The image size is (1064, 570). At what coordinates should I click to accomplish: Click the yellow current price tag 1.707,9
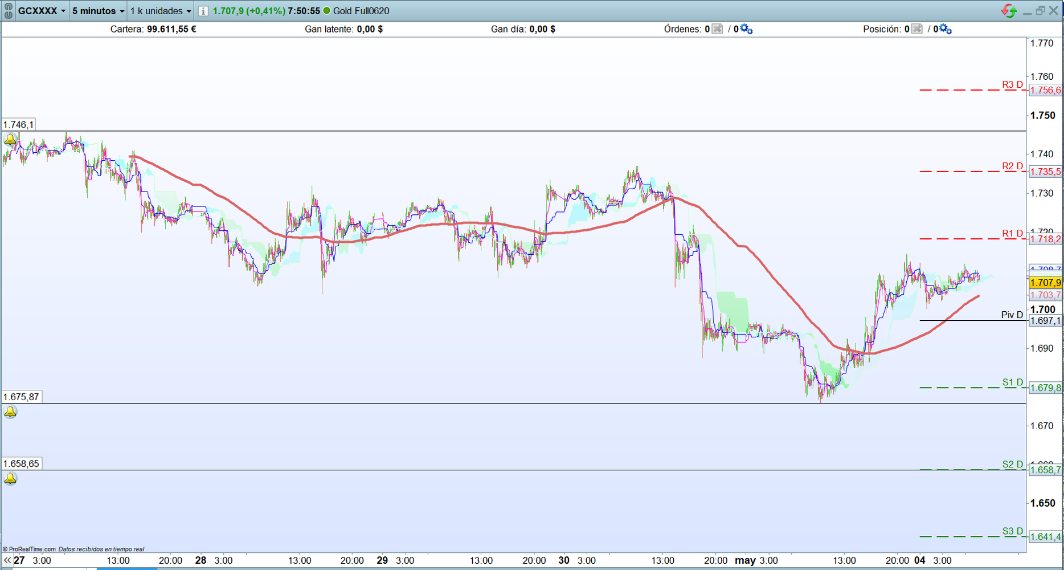click(x=1046, y=283)
